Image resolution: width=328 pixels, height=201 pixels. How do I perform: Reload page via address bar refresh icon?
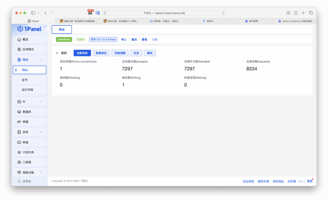[223, 13]
